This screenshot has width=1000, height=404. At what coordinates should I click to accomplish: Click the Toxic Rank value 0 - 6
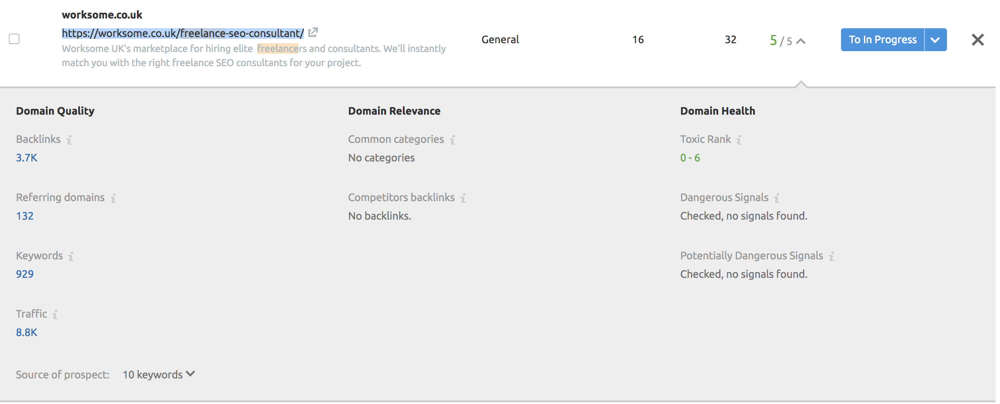tap(690, 158)
